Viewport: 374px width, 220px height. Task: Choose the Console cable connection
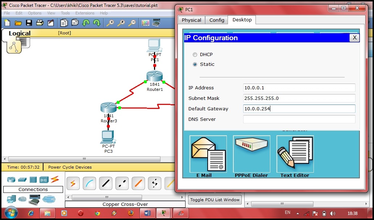(89, 183)
